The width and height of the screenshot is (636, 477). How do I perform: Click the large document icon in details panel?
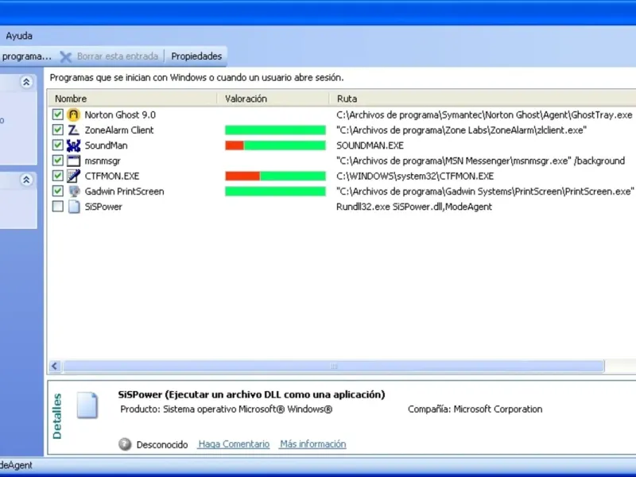(87, 405)
